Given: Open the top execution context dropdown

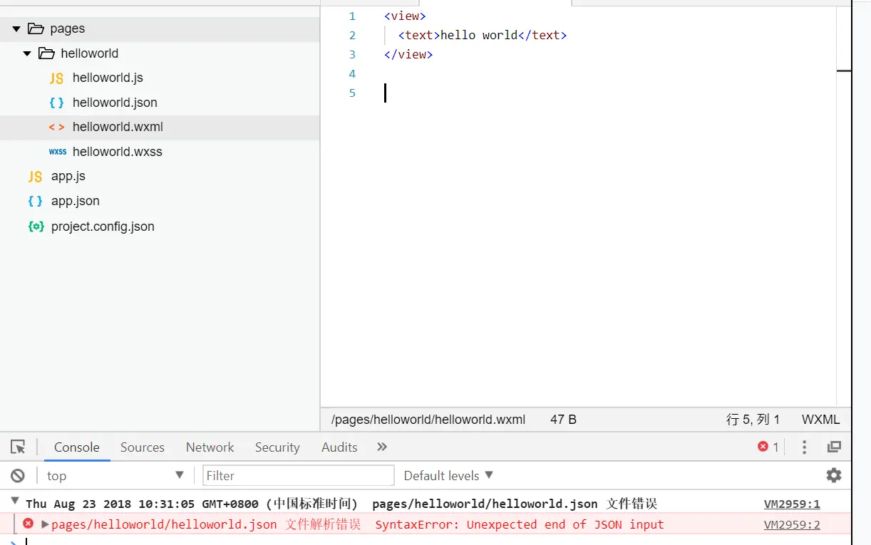Looking at the screenshot, I should click(x=115, y=476).
